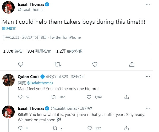View the 834 引用推文 quote tweets
Screen dimensions: 159x132
pos(39,51)
